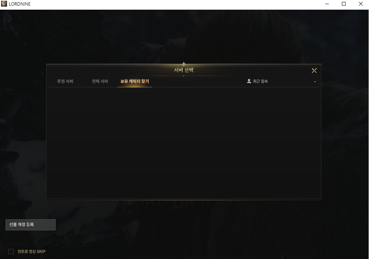The image size is (369, 259).
Task: Select the 보유 캐릭터 찾기 tab
Action: 135,81
